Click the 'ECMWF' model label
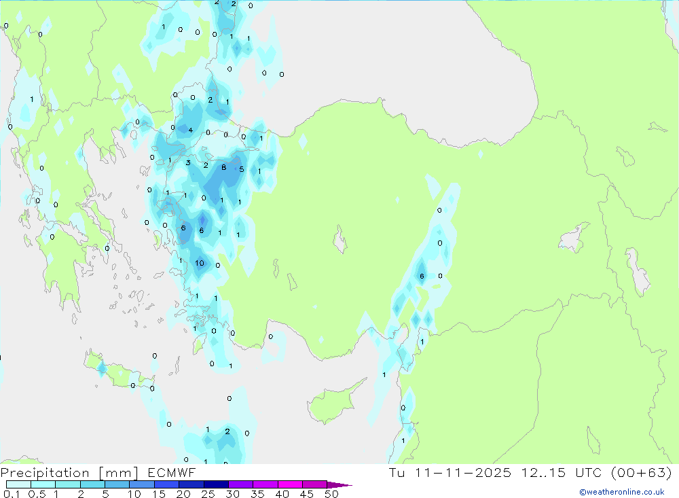Viewport: 679px width, 498px height. coord(172,473)
